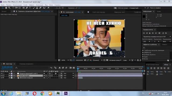Hide the distorsion map.avi layer video
Screen dimensions: 172x96
pyautogui.click(x=1, y=78)
